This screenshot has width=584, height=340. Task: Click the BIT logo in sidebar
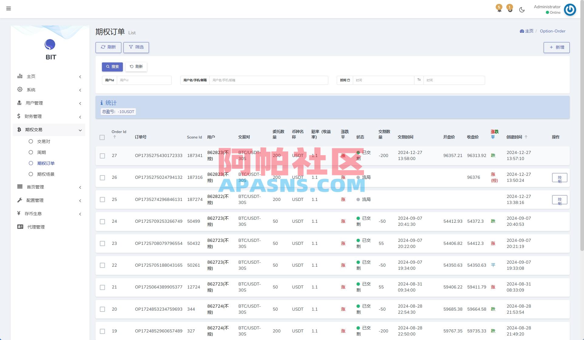tap(50, 45)
